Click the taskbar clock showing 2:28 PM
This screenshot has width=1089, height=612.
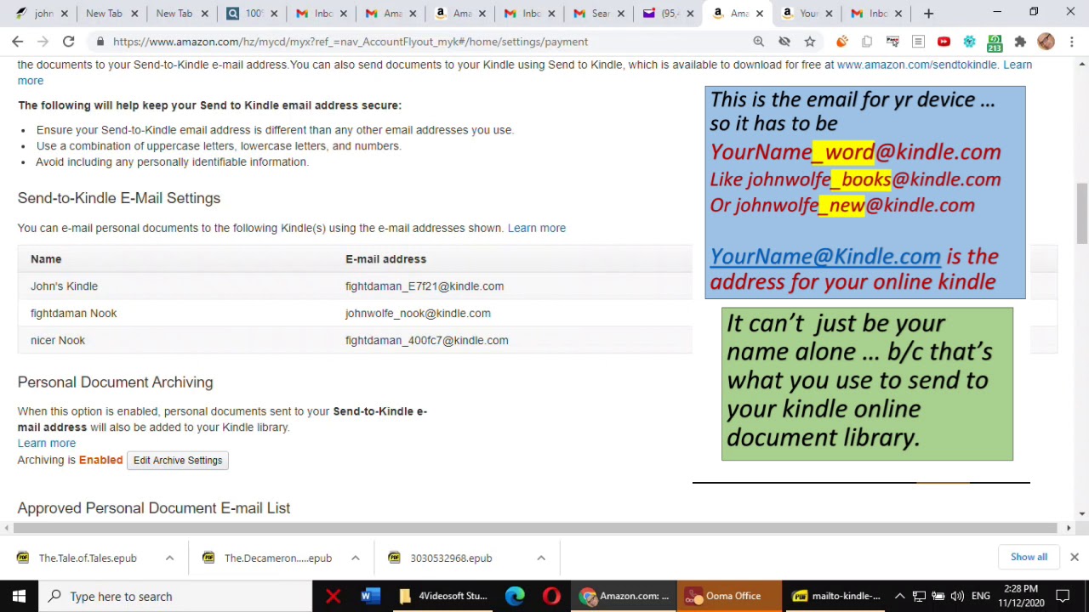(x=1019, y=596)
